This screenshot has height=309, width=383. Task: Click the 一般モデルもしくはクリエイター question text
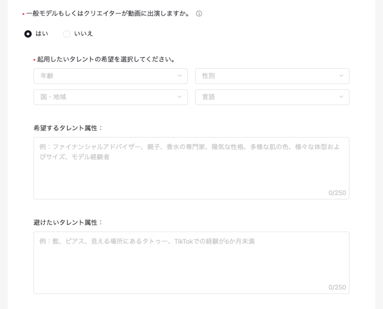click(108, 14)
